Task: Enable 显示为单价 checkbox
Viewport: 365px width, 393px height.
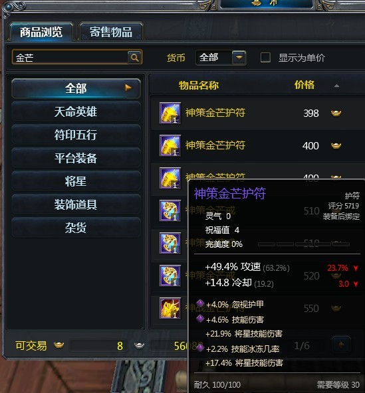Action: [265, 57]
